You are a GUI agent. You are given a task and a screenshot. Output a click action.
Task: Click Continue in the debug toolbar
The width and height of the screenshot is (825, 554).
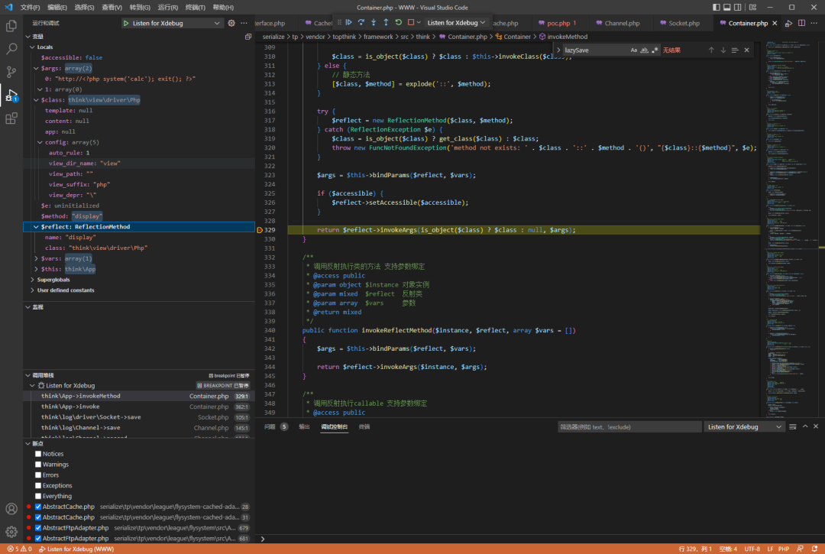click(x=348, y=23)
